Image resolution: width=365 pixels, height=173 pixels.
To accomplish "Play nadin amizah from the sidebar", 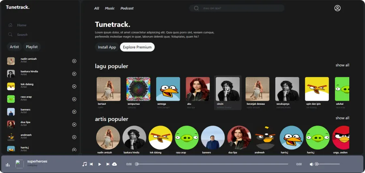I will tap(74, 61).
